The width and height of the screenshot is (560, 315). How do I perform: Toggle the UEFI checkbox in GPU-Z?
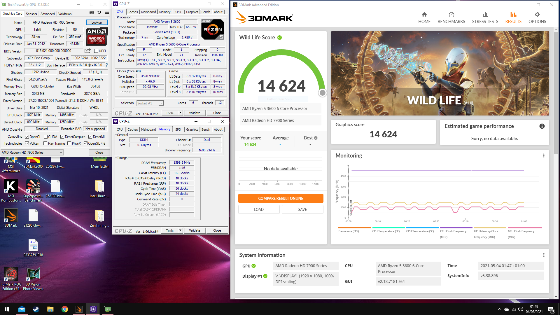click(96, 51)
